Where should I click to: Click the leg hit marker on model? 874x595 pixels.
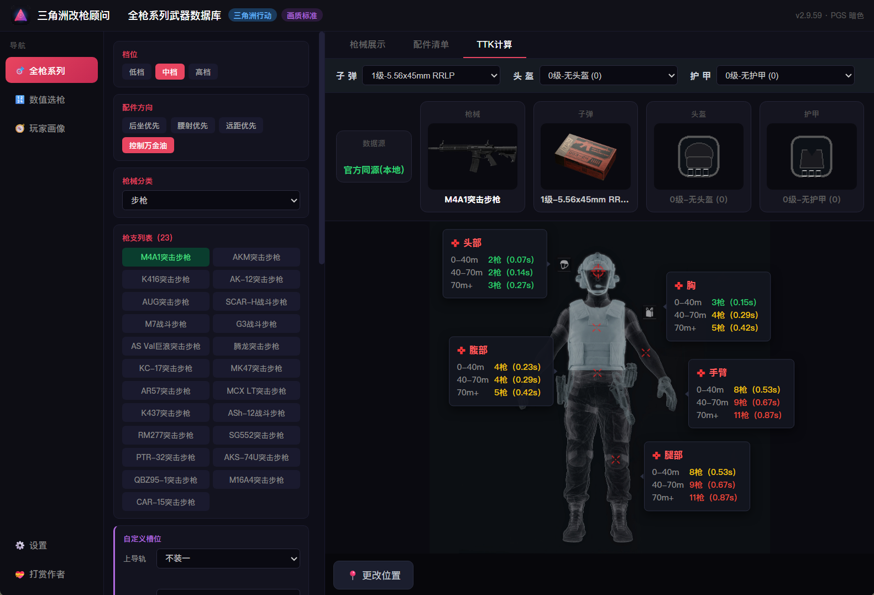pos(616,459)
